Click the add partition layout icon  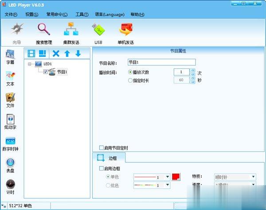[x=43, y=54]
